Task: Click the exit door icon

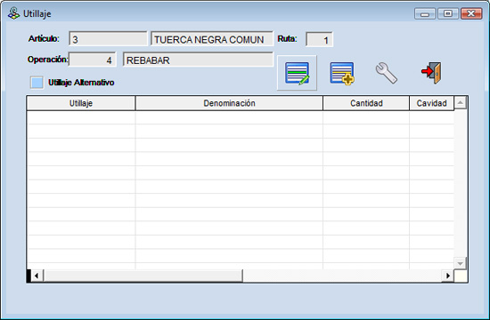Action: point(431,73)
